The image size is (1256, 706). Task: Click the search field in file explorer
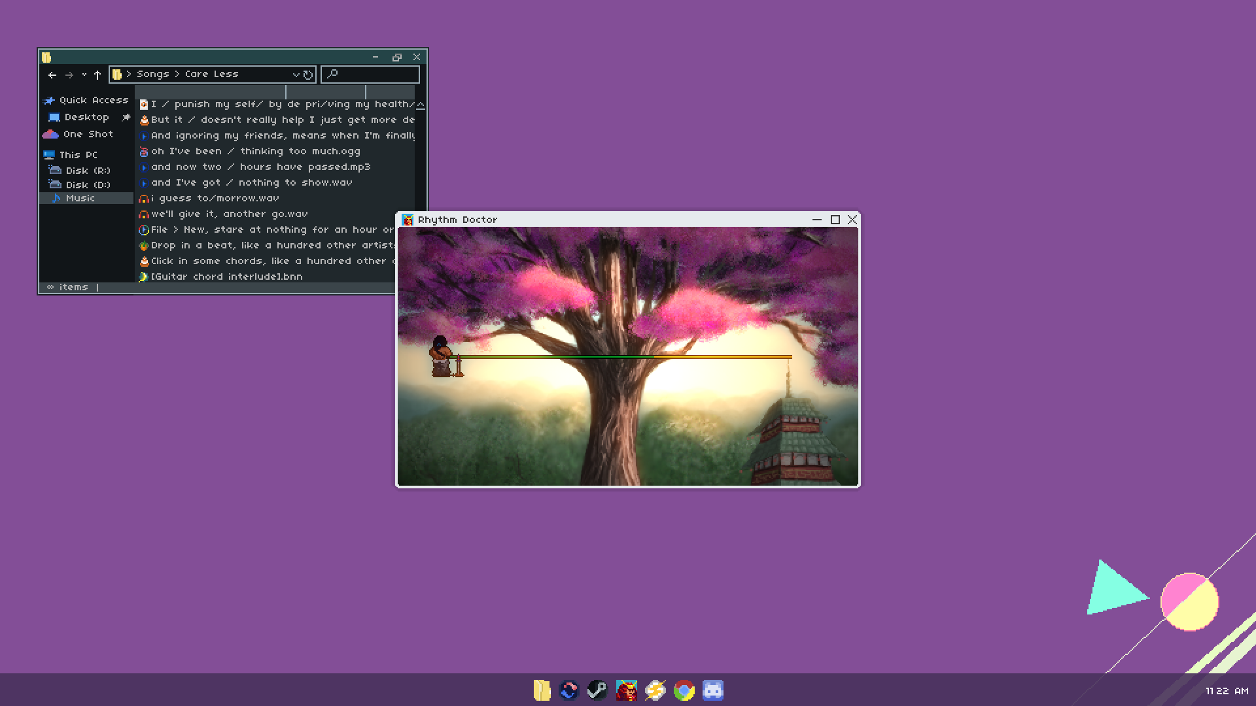click(370, 75)
